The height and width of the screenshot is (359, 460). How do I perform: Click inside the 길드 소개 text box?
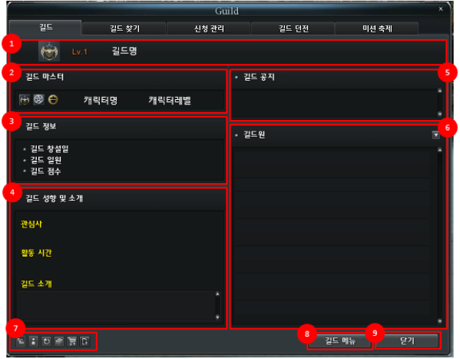117,305
